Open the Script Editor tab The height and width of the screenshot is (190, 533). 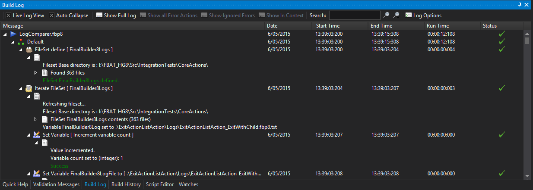(160, 184)
